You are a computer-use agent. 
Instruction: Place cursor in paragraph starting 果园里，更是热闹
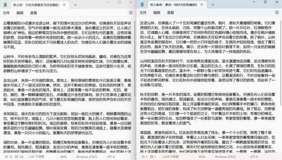(x=208, y=142)
